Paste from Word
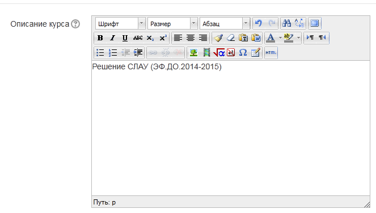The image size is (376, 213). click(256, 38)
